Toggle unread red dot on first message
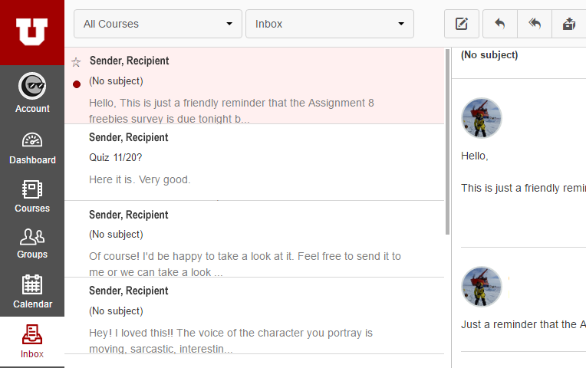 [77, 84]
